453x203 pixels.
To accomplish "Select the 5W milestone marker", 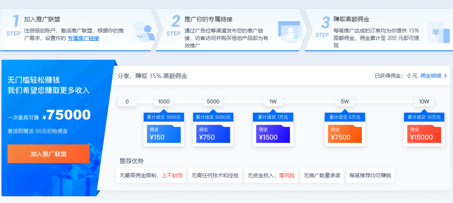I will [x=345, y=101].
